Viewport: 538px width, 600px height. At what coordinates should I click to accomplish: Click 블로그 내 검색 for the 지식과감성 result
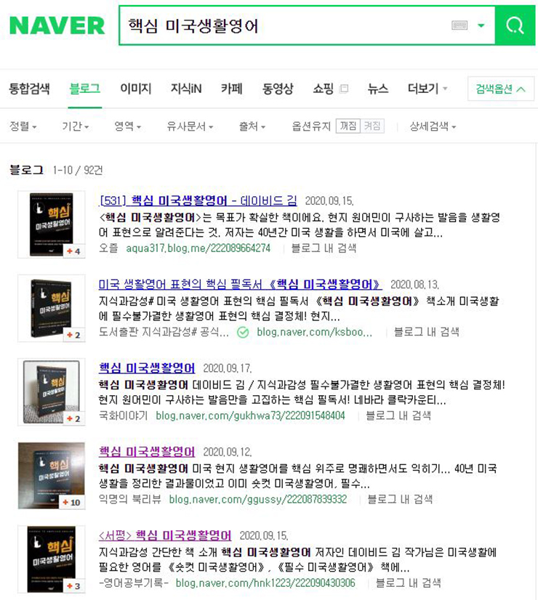tap(426, 332)
